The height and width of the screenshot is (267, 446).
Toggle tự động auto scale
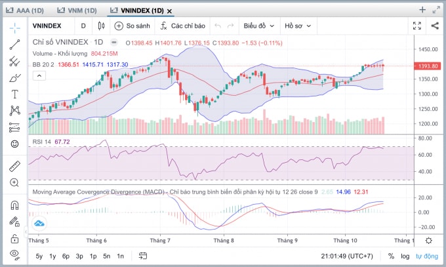(427, 257)
